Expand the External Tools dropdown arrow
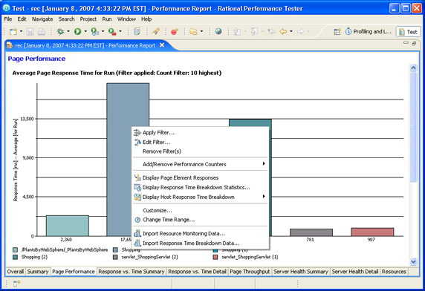This screenshot has width=425, height=291. pos(120,31)
